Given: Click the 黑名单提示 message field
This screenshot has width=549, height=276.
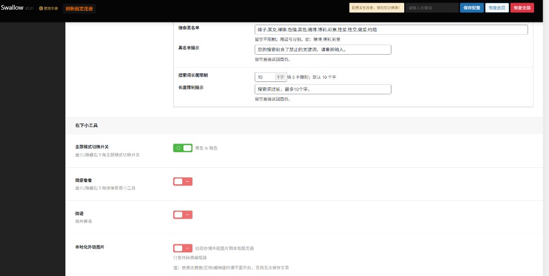Looking at the screenshot, I should 323,49.
